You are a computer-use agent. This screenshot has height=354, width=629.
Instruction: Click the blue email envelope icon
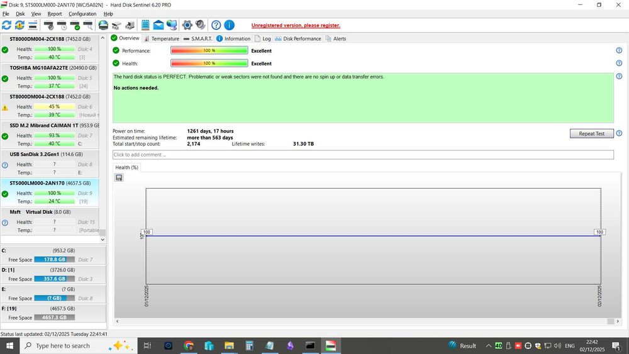click(x=159, y=25)
